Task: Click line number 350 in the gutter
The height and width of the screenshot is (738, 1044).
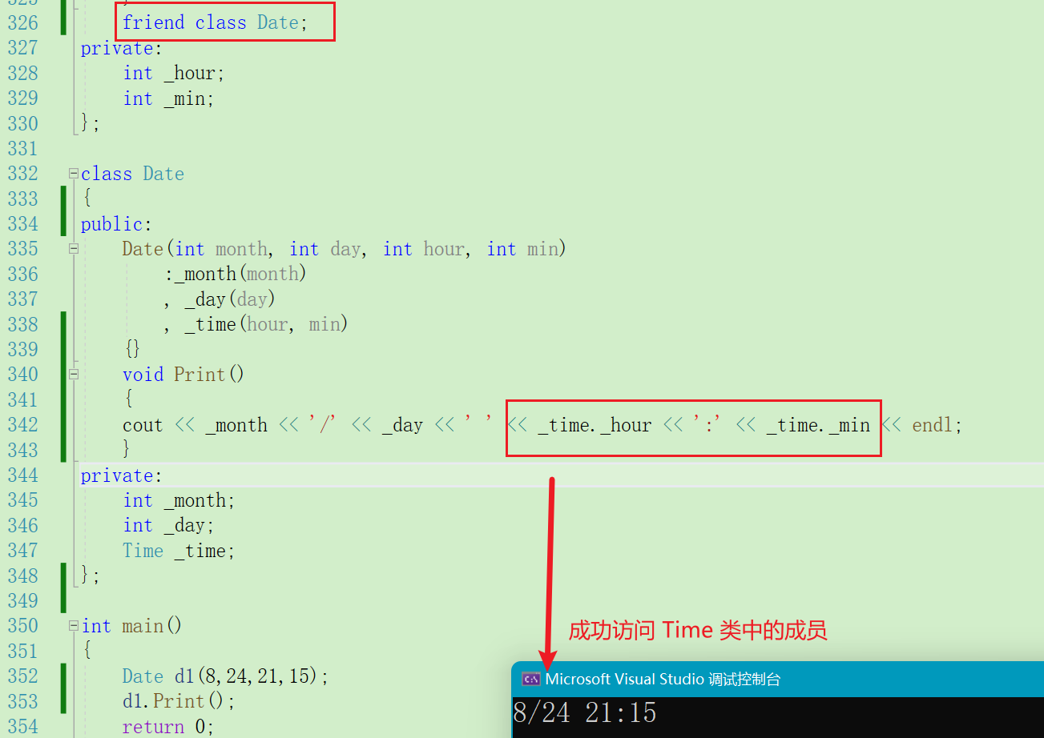Action: pyautogui.click(x=22, y=626)
